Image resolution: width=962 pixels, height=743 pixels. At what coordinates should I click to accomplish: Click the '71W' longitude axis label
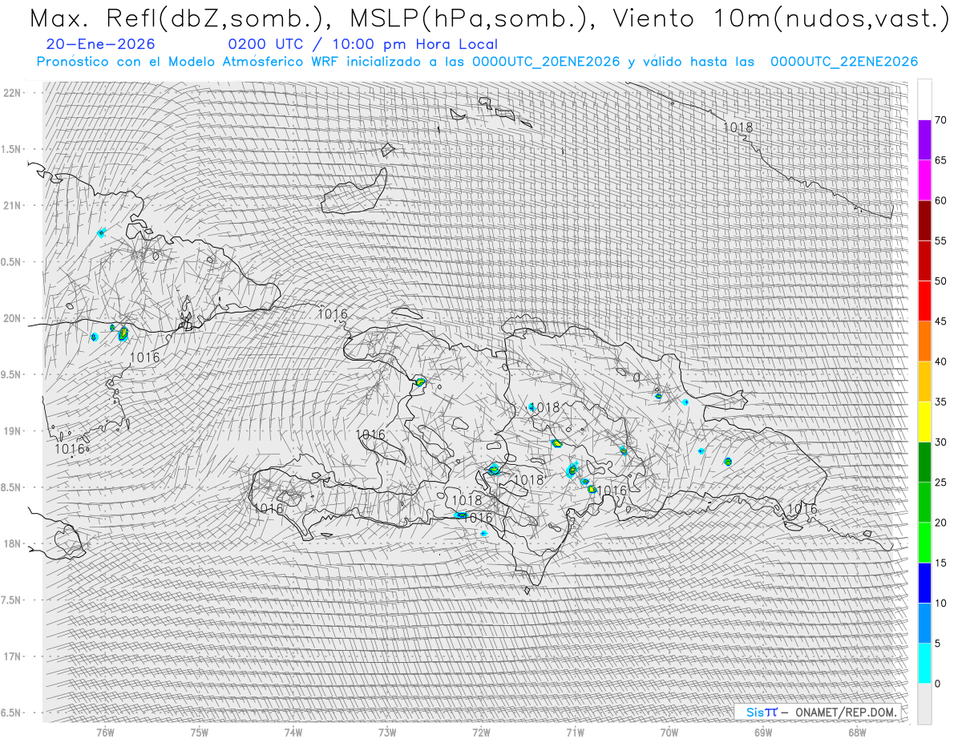(x=576, y=733)
